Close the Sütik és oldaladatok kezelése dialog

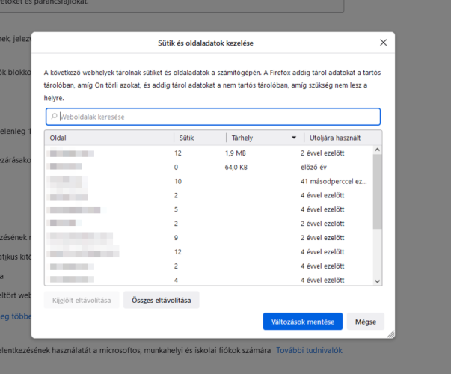383,43
